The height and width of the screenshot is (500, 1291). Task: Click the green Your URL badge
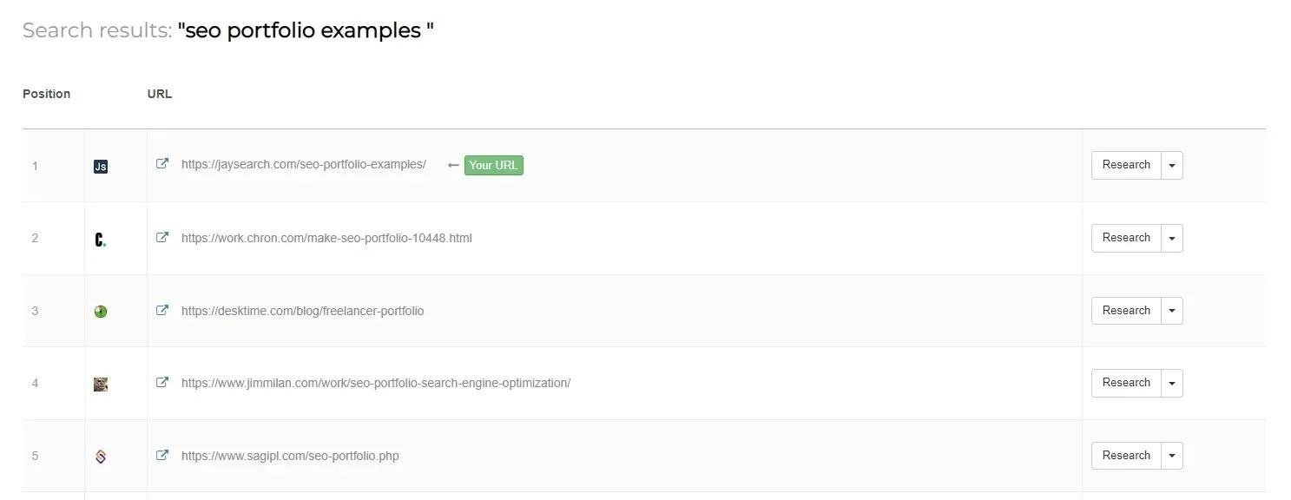493,165
